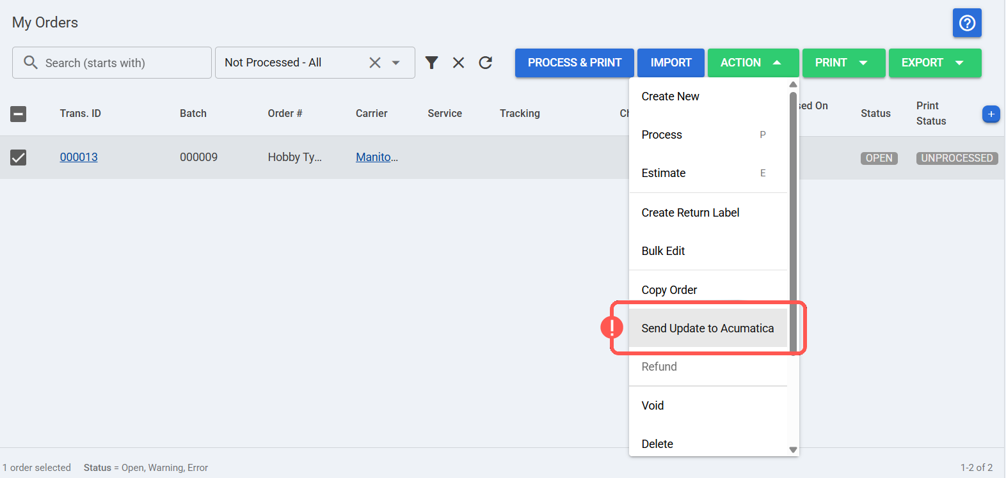The width and height of the screenshot is (1006, 478).
Task: Click the Status column header
Action: point(875,114)
